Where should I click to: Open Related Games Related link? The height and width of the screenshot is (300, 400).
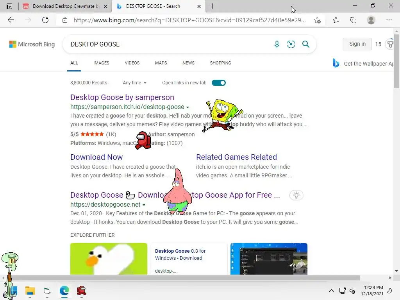tap(236, 157)
